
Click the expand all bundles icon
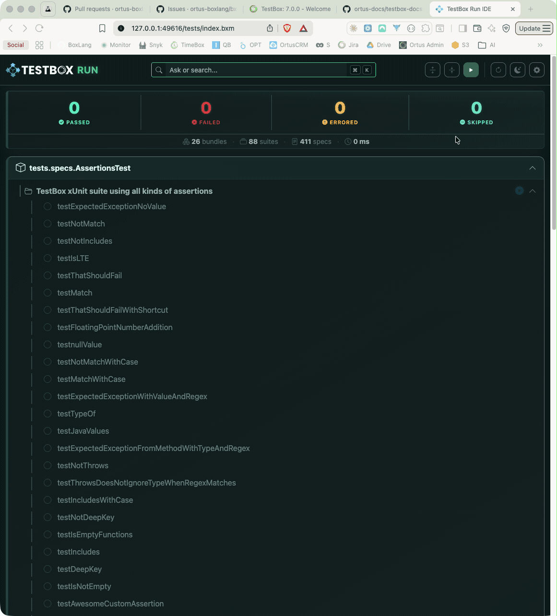tap(432, 70)
